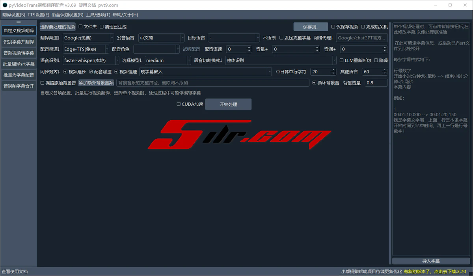This screenshot has height=276, width=473.
Task: Enable the CUDA加速 checkbox
Action: pyautogui.click(x=190, y=104)
